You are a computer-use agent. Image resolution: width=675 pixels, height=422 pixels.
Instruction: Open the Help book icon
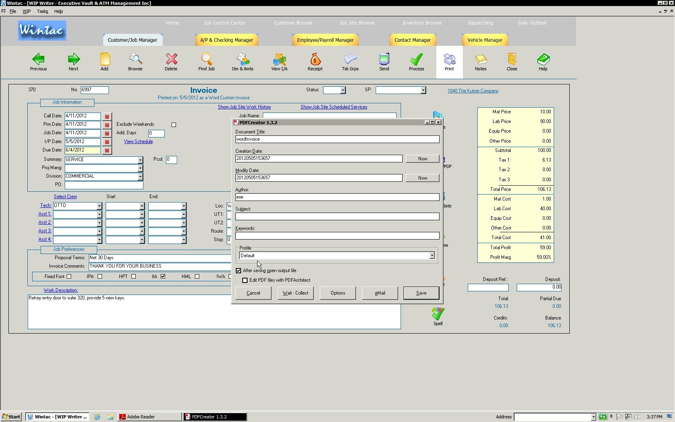point(543,62)
